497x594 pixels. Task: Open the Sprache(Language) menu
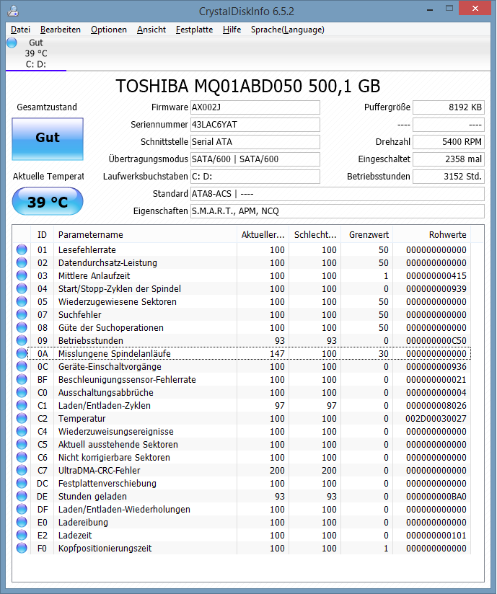287,30
